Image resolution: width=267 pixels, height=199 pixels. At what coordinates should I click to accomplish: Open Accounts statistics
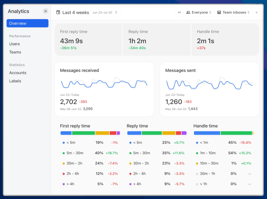point(18,73)
